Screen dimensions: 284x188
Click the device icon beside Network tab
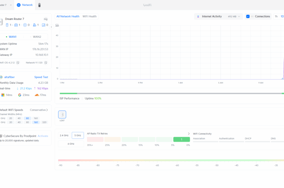click(x=39, y=5)
